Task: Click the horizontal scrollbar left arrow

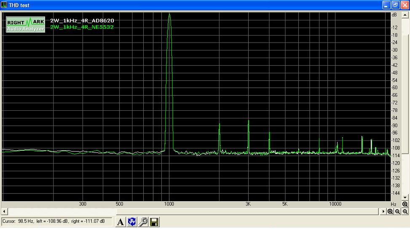Action: (4, 211)
